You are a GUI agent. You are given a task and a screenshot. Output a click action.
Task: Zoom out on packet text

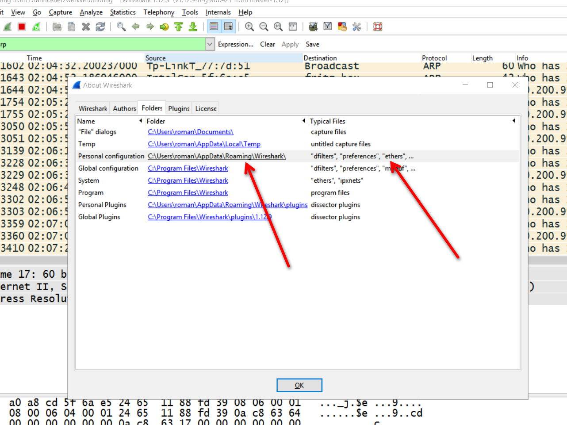(x=264, y=27)
